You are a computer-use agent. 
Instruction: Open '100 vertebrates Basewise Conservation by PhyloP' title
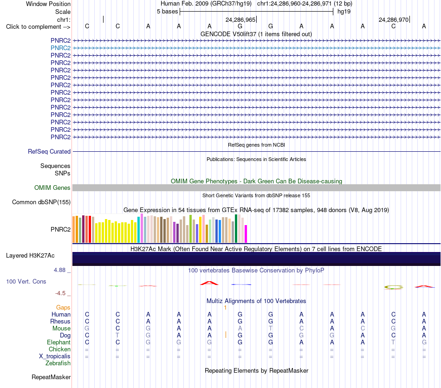(256, 270)
